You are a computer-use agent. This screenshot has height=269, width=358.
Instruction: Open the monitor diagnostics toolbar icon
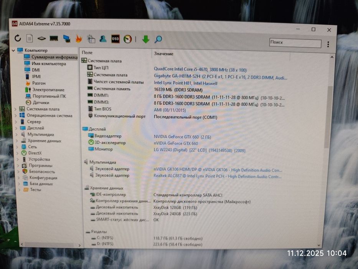(66, 39)
